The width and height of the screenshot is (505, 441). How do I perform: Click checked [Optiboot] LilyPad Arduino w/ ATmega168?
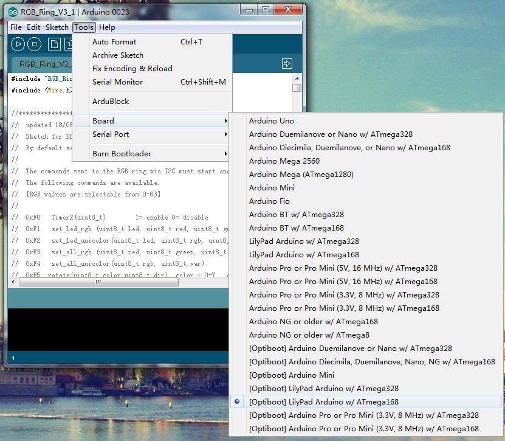(366, 401)
